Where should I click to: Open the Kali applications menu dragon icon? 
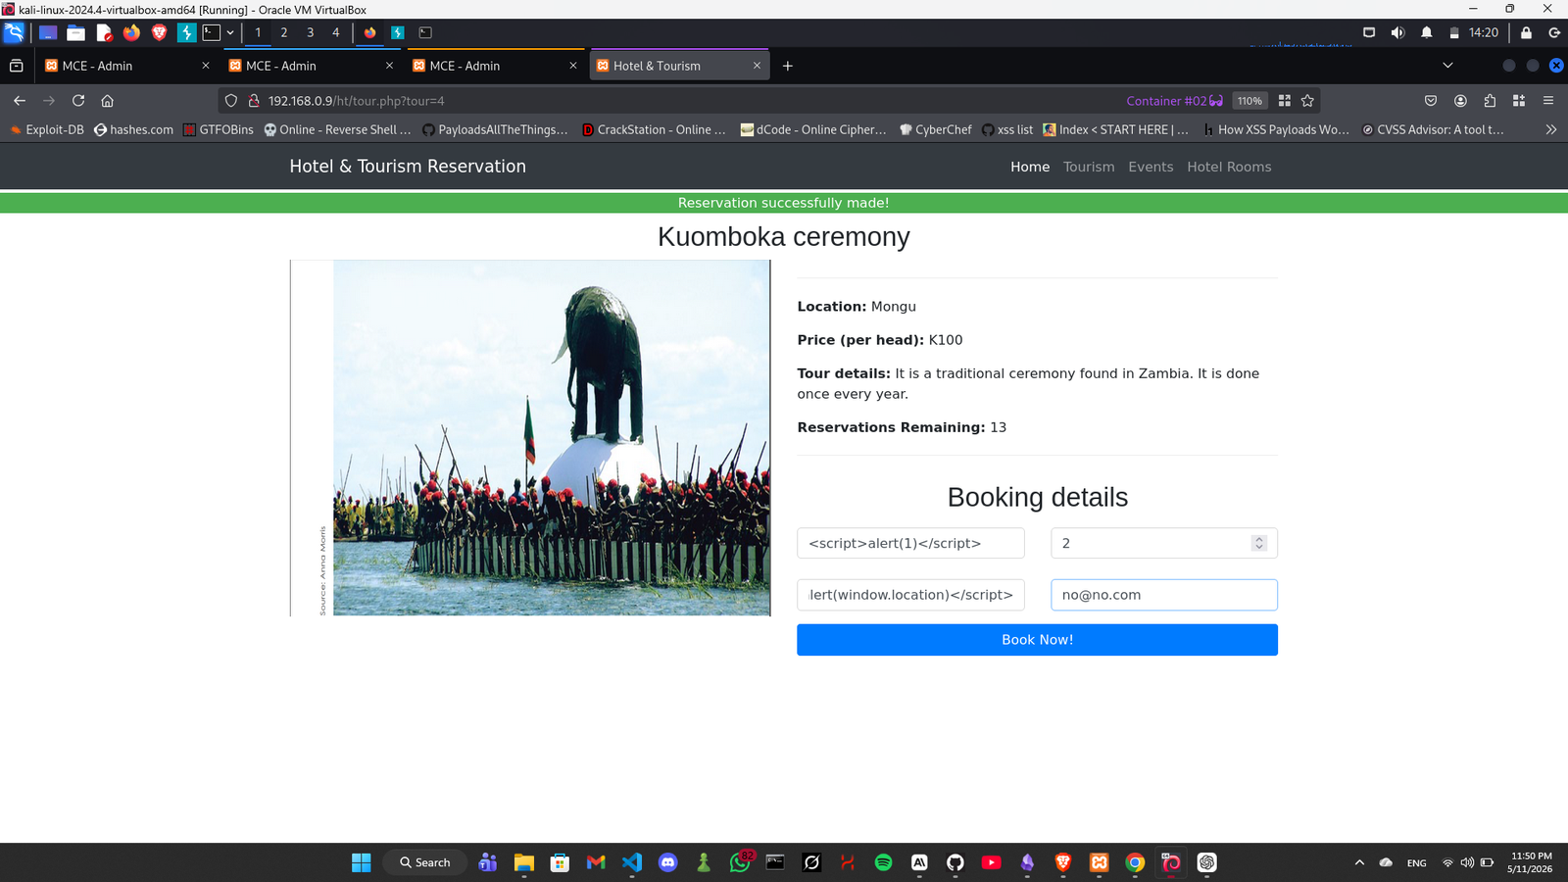[14, 32]
